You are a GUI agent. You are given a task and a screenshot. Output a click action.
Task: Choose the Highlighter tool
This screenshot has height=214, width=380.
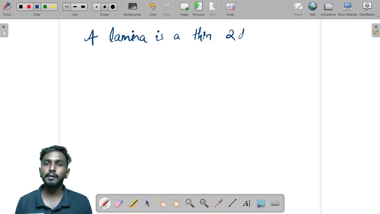[x=133, y=203]
